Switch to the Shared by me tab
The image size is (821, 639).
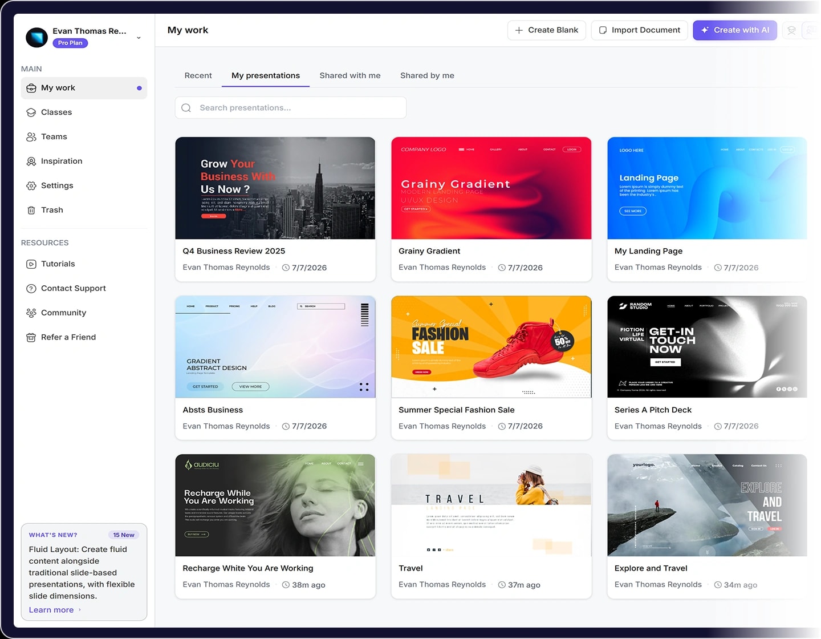pyautogui.click(x=427, y=75)
